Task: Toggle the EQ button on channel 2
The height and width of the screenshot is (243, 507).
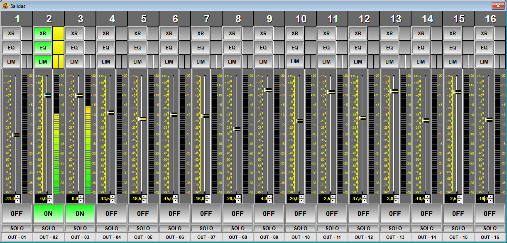Action: point(43,48)
